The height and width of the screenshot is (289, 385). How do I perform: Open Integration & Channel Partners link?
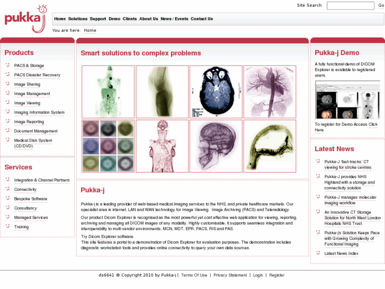click(42, 180)
